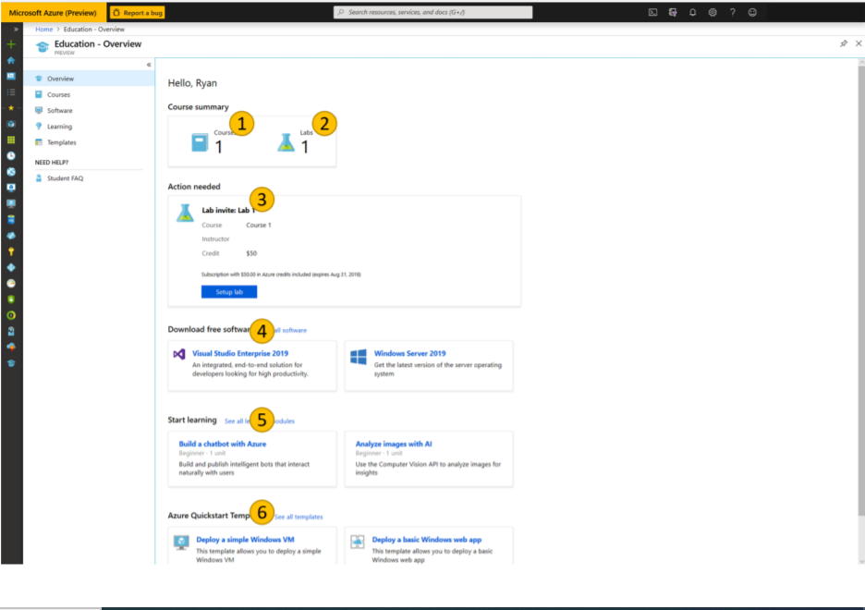865x610 pixels.
Task: Open Build a chatbot with Azure module
Action: pyautogui.click(x=223, y=444)
